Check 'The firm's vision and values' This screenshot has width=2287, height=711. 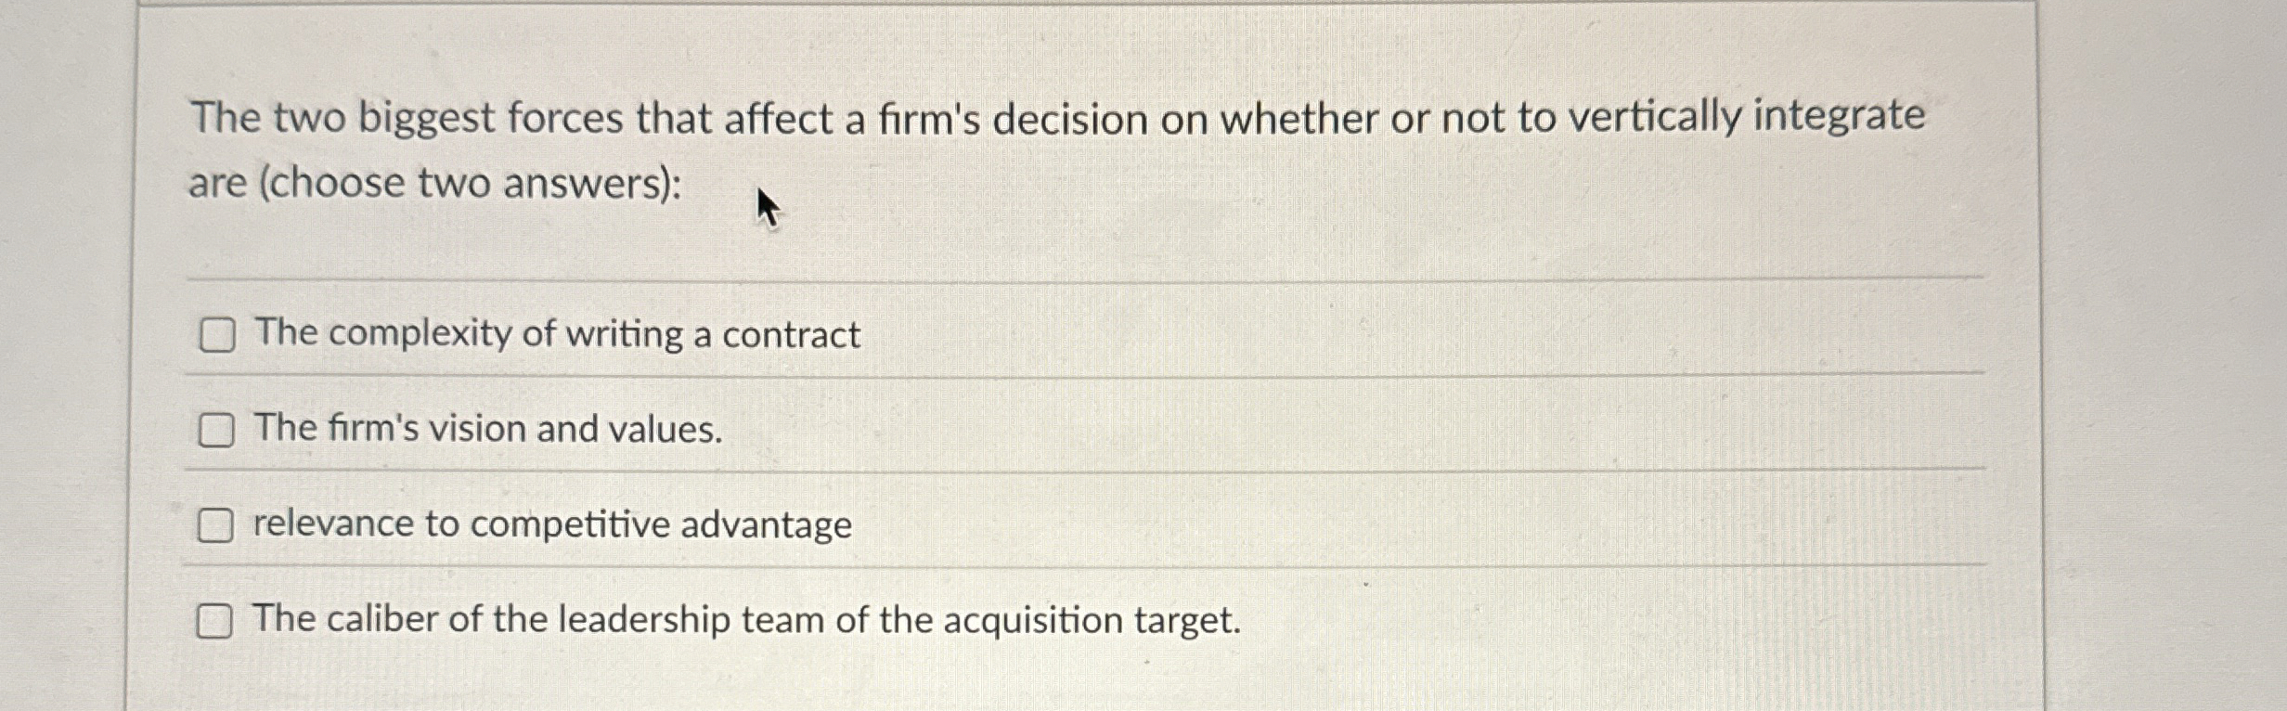pos(215,430)
